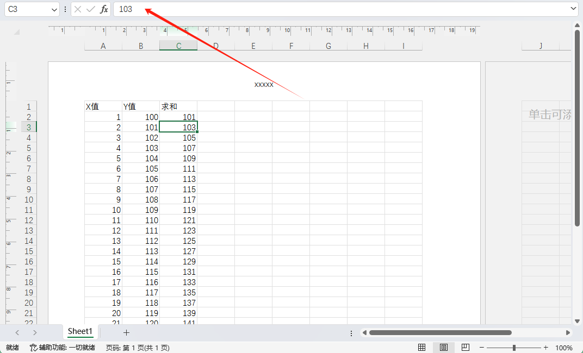Select row 1 header

pos(29,106)
